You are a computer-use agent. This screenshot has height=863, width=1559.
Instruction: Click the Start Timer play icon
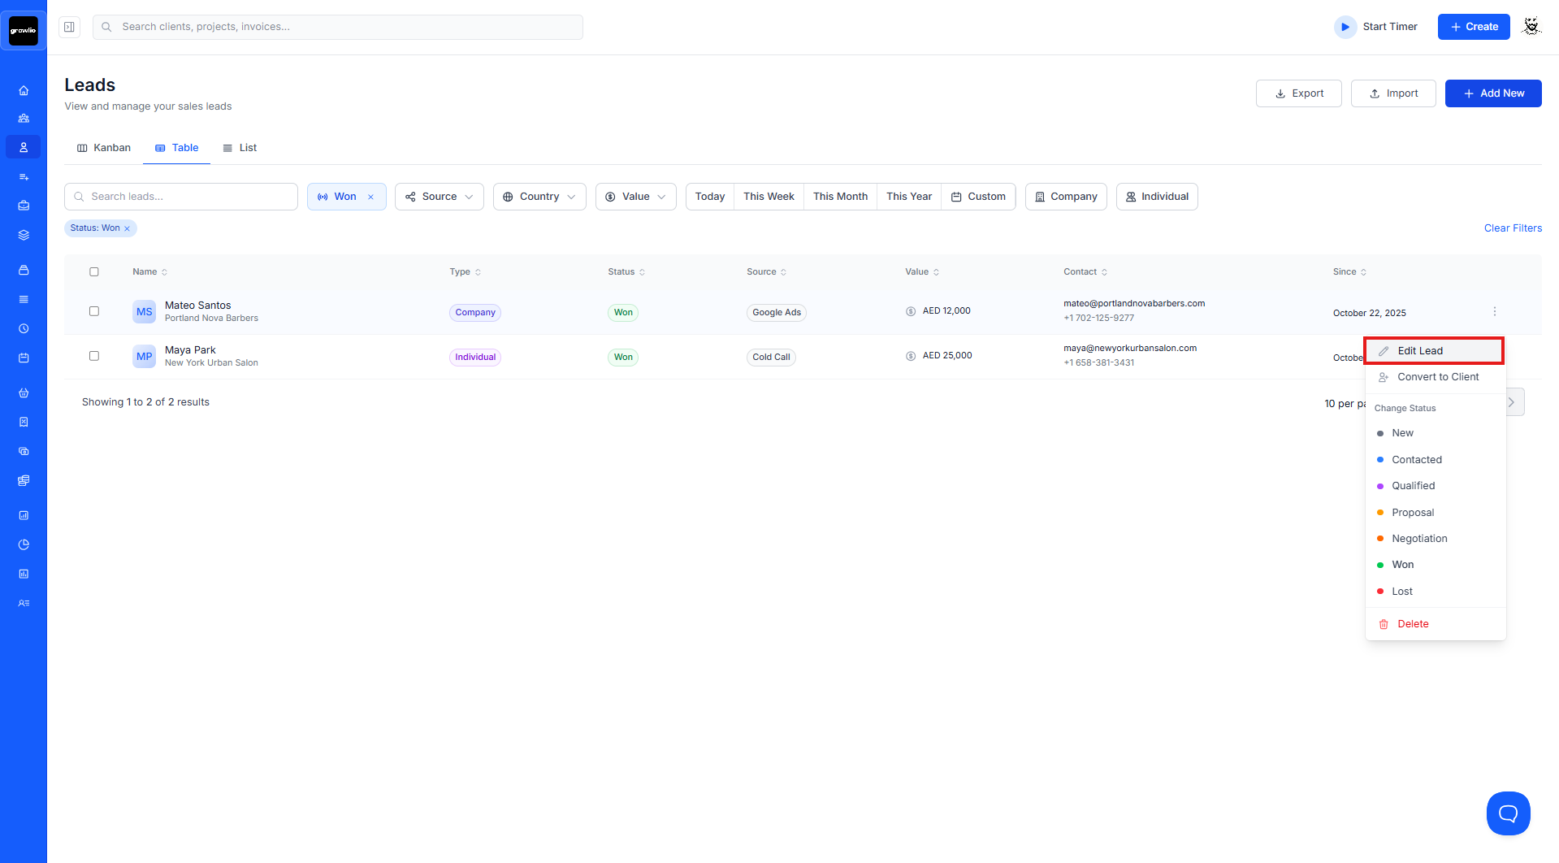[1345, 27]
